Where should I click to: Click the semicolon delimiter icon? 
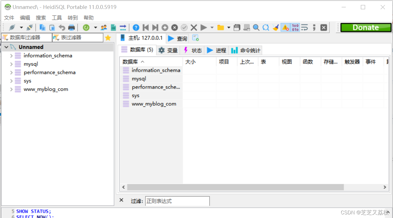pyautogui.click(x=314, y=27)
